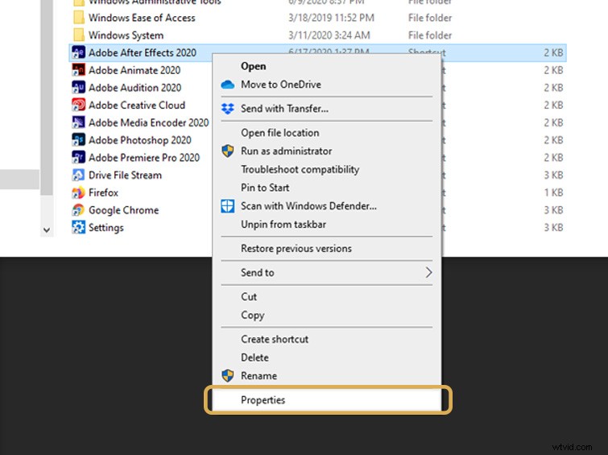
Task: Click the 3/18/2019 11:52 PM date cell
Action: coord(331,18)
